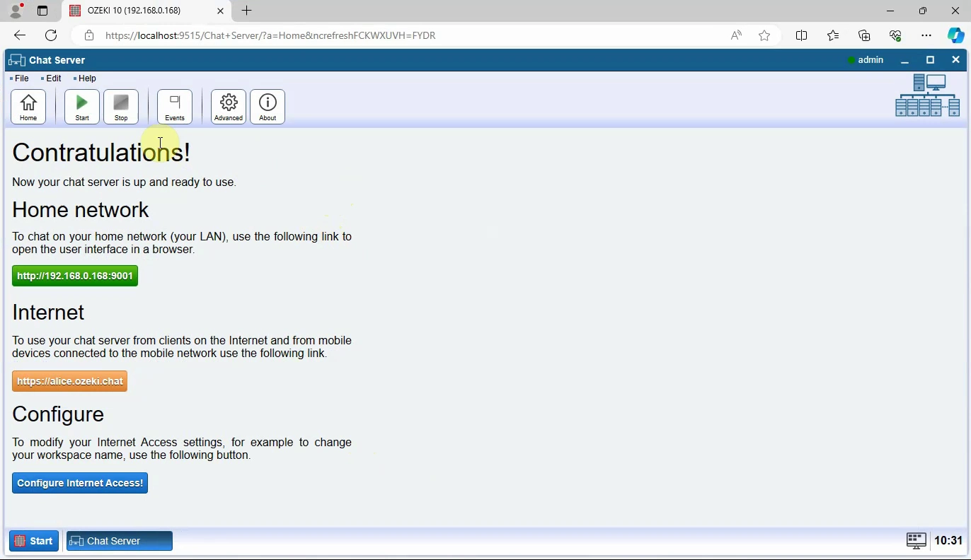Open the Home toolbar icon
971x560 pixels.
pyautogui.click(x=28, y=107)
